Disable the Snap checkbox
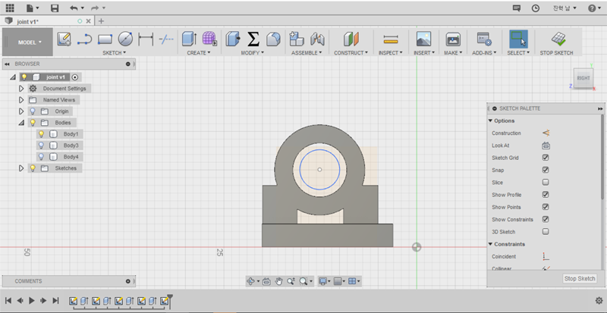 (x=546, y=170)
